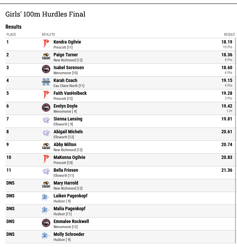This screenshot has height=247, width=237.
Task: Open Faith VanHolbeck athlete name link
Action: 70,93
